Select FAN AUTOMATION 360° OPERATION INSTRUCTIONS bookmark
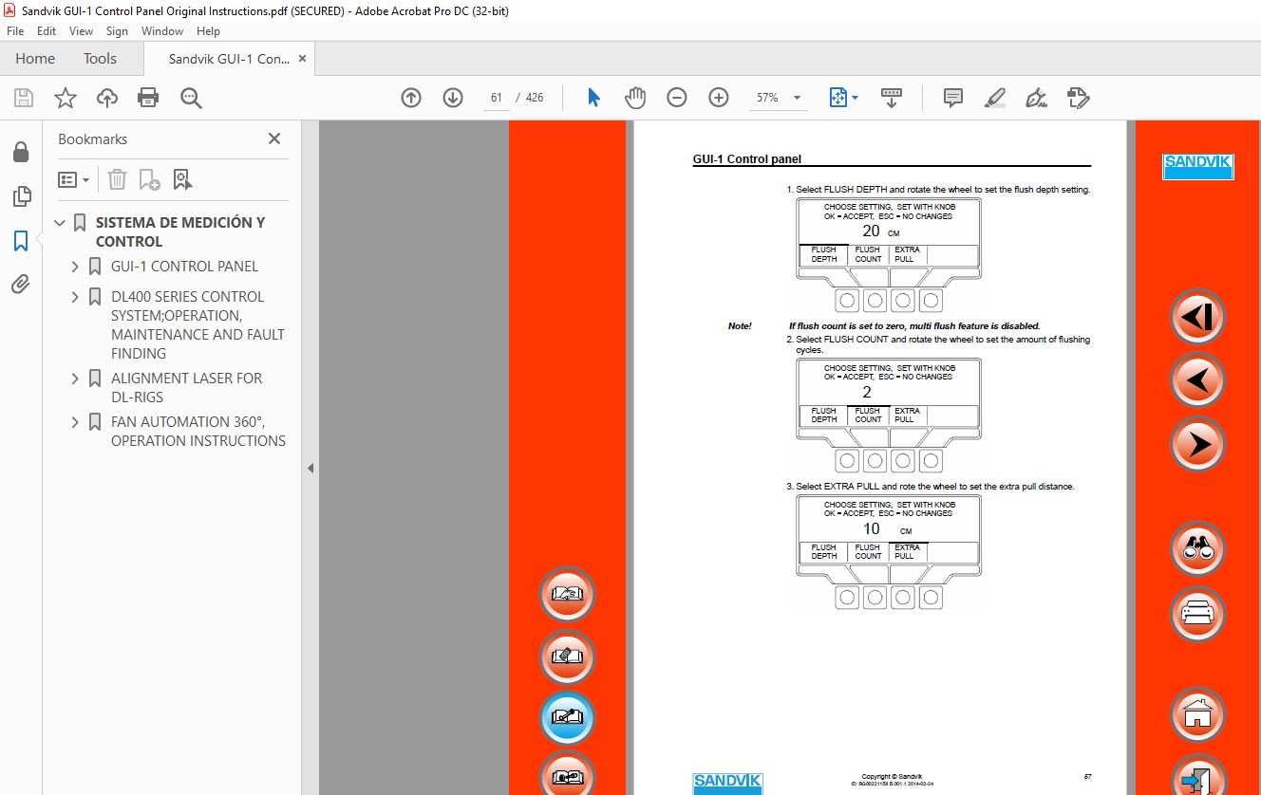1261x795 pixels. point(198,432)
